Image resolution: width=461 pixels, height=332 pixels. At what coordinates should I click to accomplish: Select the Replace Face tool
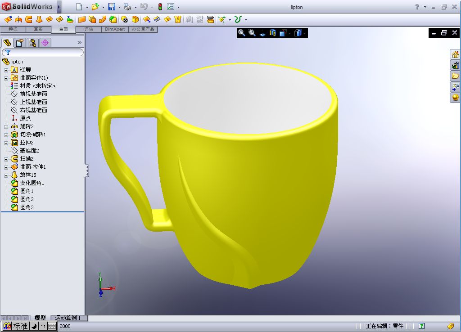point(135,20)
